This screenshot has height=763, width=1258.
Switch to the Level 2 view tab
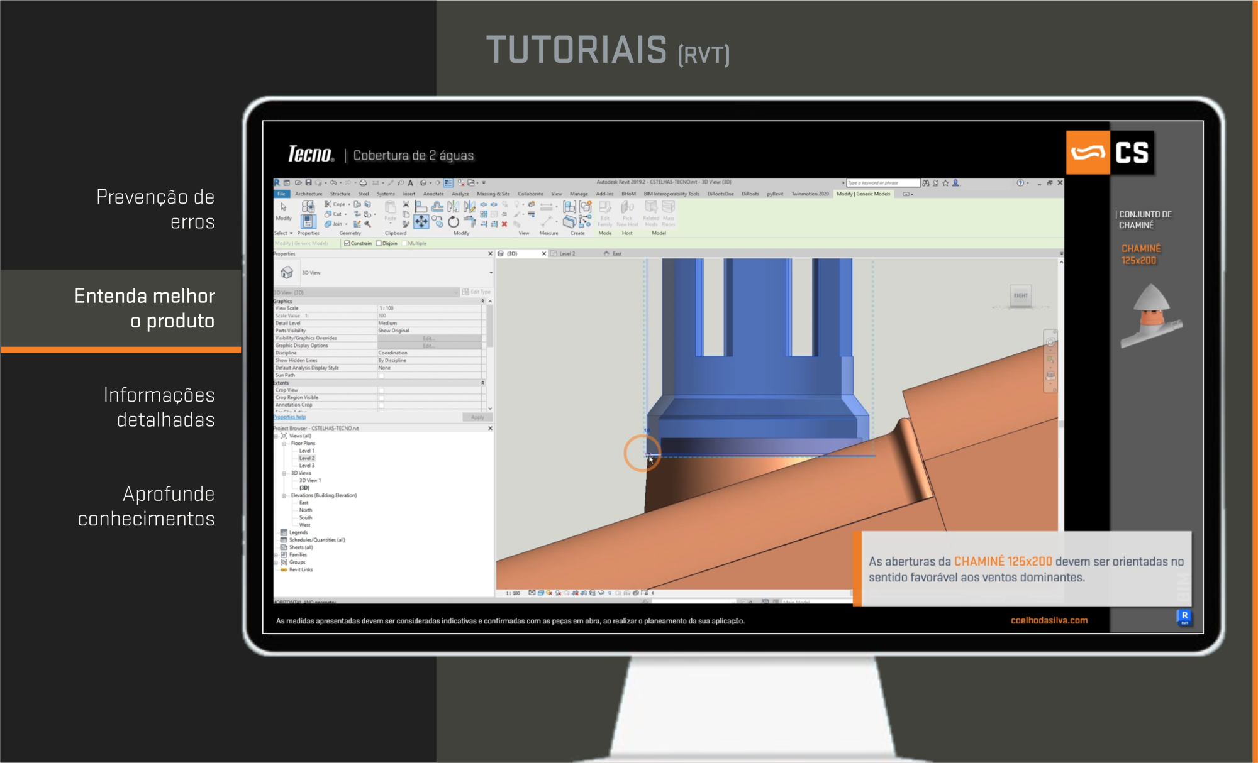[567, 254]
